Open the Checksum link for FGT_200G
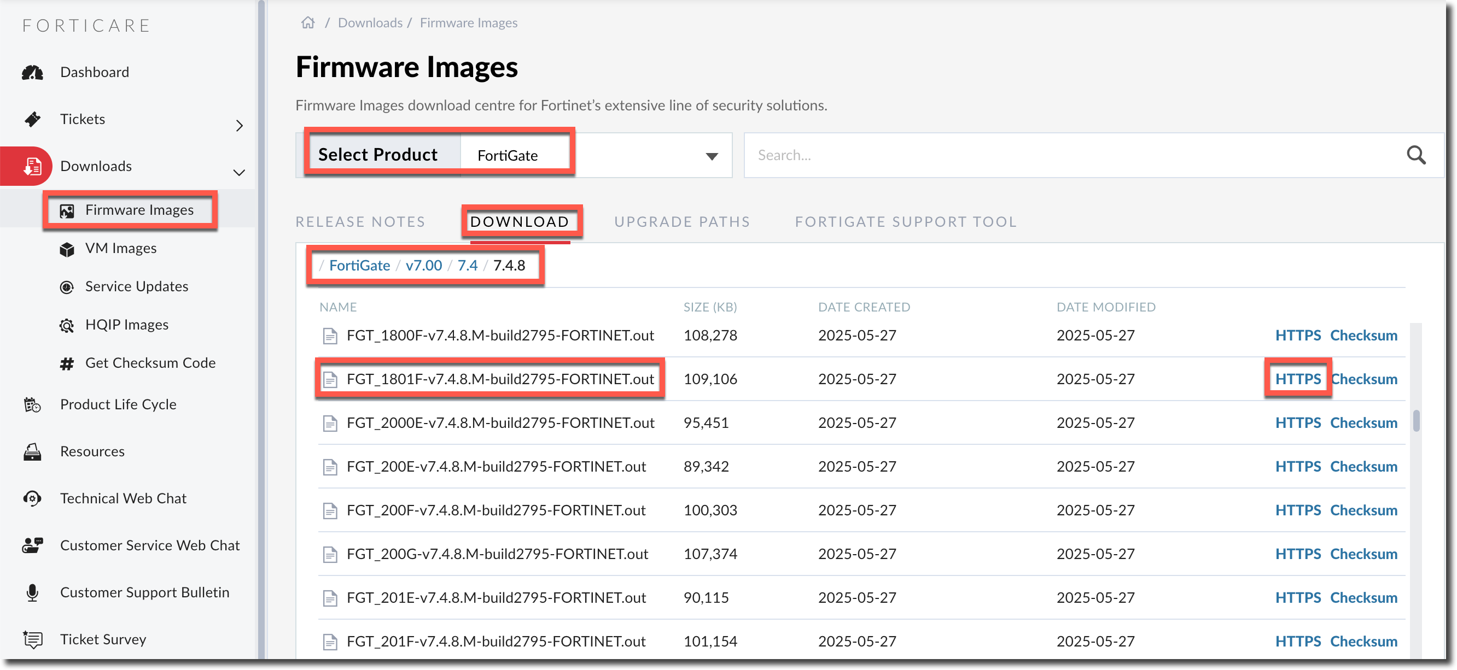This screenshot has width=1457, height=670. pos(1363,554)
